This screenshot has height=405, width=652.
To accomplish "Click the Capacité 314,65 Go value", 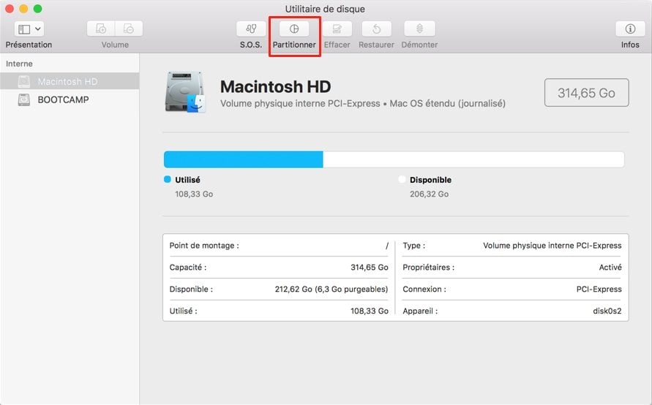I will 370,267.
